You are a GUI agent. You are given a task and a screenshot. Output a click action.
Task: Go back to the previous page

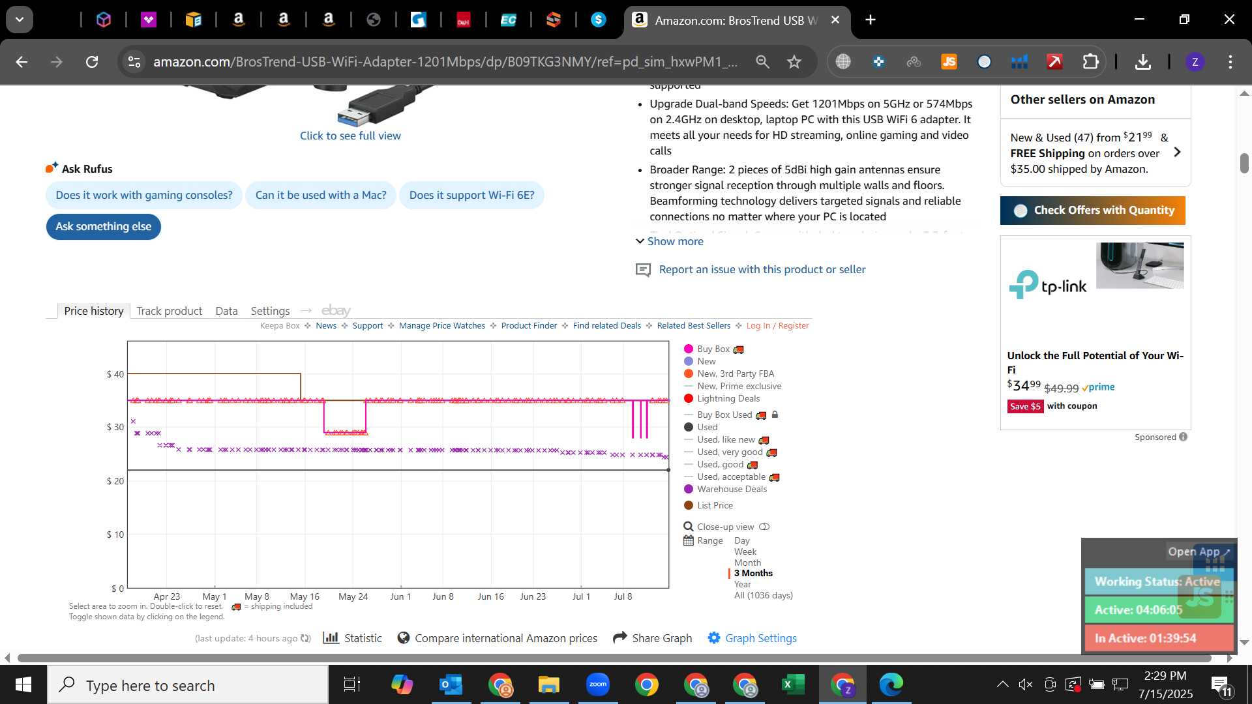point(22,62)
